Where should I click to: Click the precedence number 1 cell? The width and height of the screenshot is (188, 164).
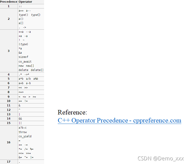click(x=9, y=6)
